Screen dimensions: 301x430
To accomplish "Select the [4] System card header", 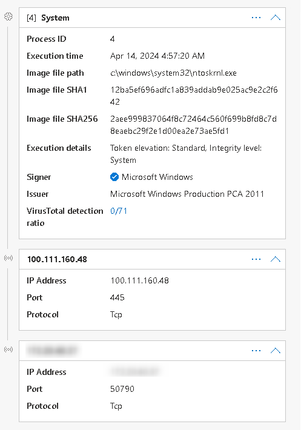I will [152, 18].
